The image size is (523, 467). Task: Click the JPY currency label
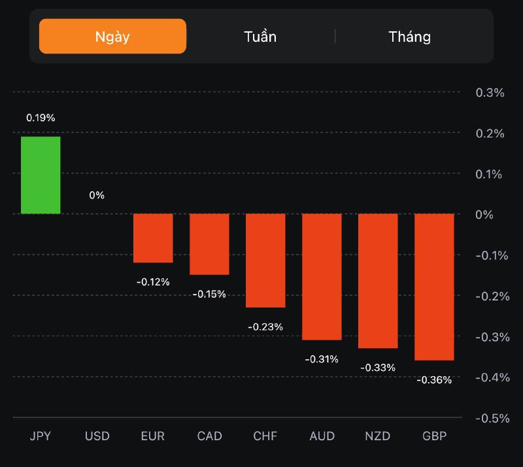[41, 436]
